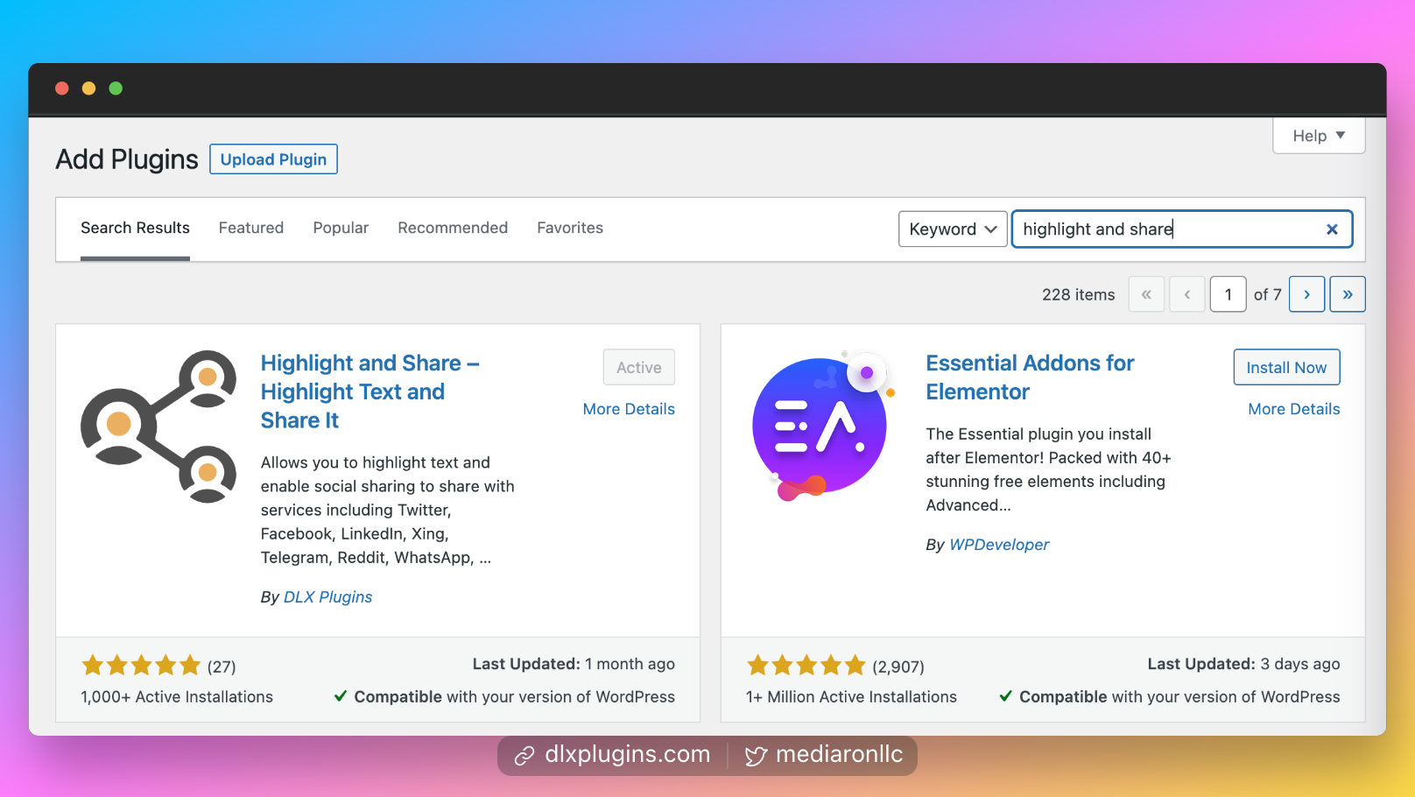The height and width of the screenshot is (797, 1415).
Task: Open the Recommended plugins tab
Action: click(x=453, y=228)
